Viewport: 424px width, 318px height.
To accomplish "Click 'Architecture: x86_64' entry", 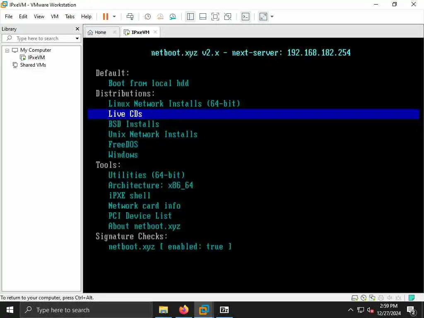I will pyautogui.click(x=151, y=185).
